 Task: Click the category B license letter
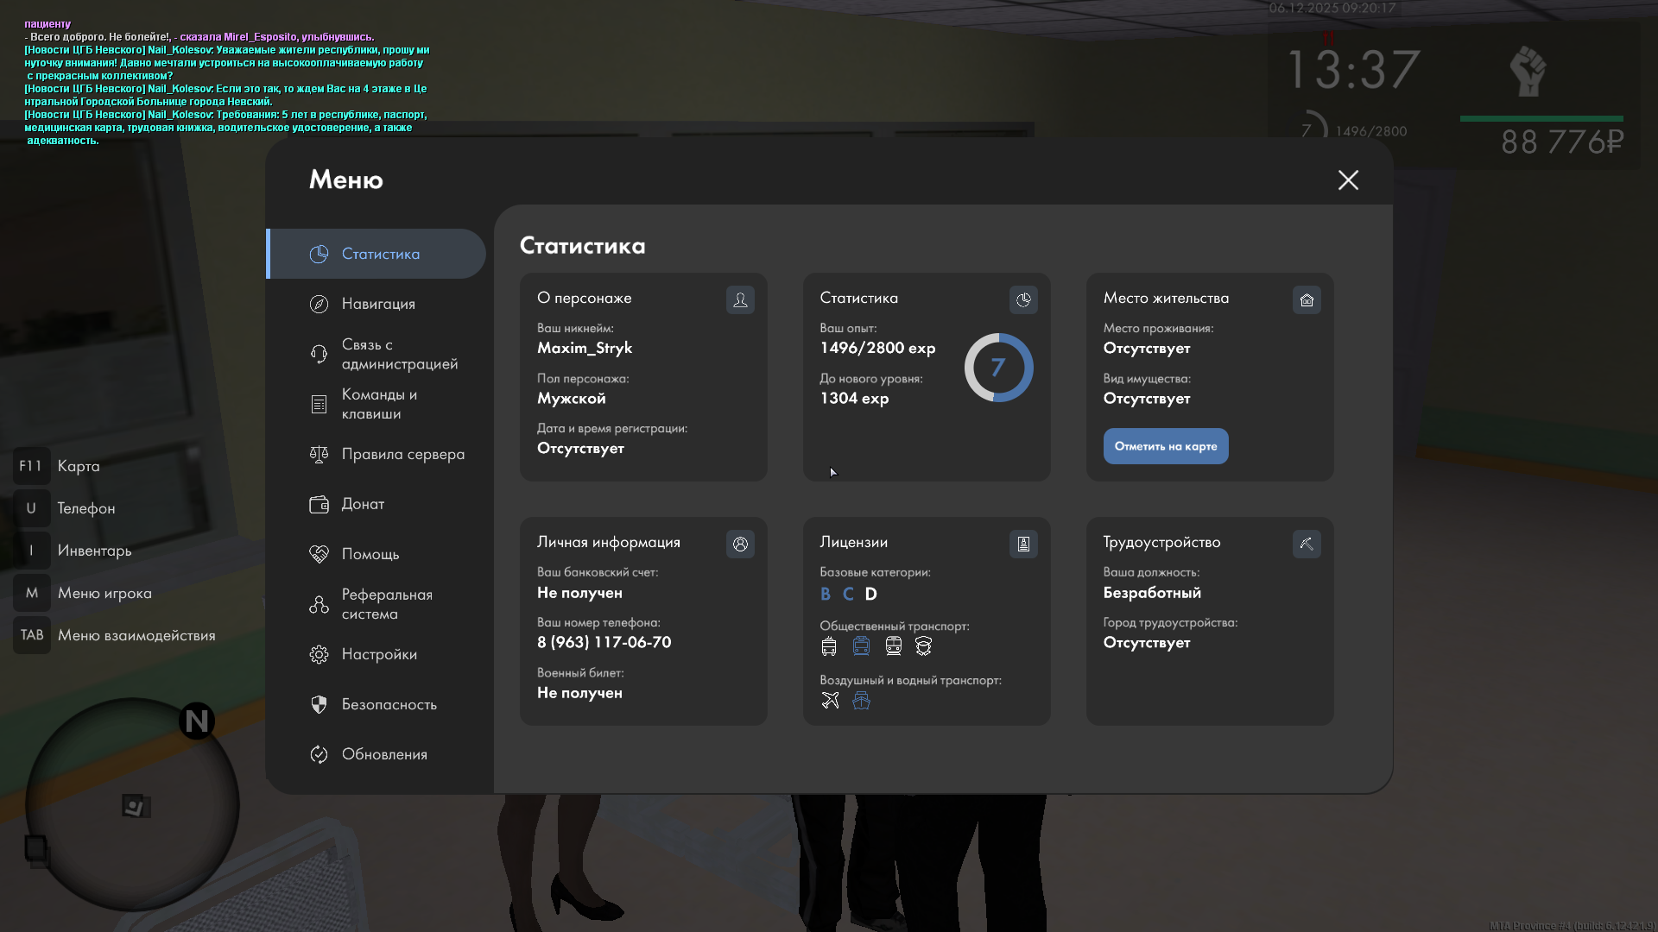click(826, 595)
